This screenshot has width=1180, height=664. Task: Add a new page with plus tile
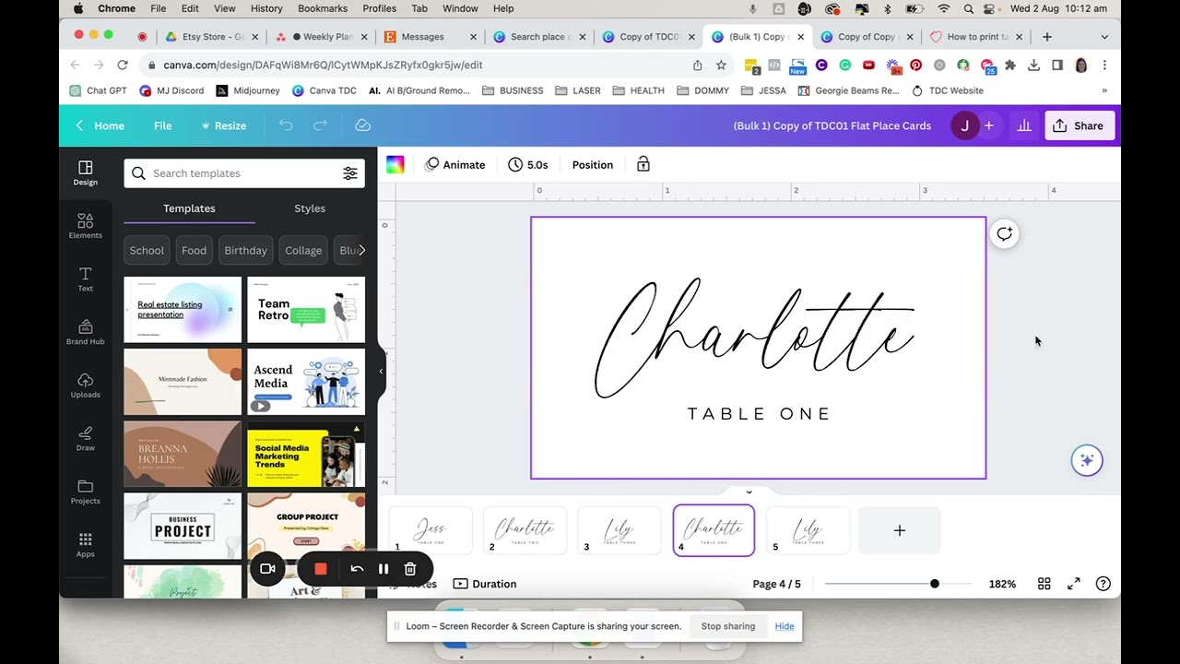(900, 530)
